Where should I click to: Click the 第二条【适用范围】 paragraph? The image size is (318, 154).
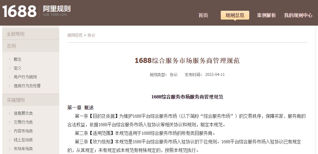(145, 133)
